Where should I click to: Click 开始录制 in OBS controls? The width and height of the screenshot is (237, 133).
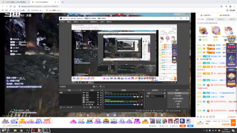pyautogui.click(x=178, y=96)
